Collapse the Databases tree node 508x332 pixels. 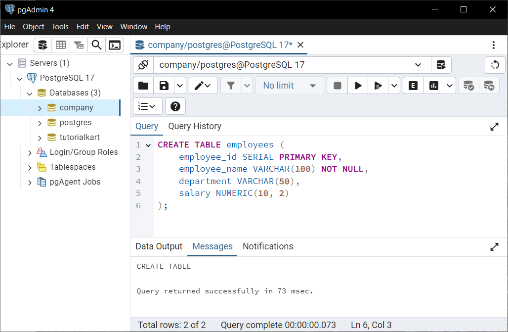click(29, 93)
